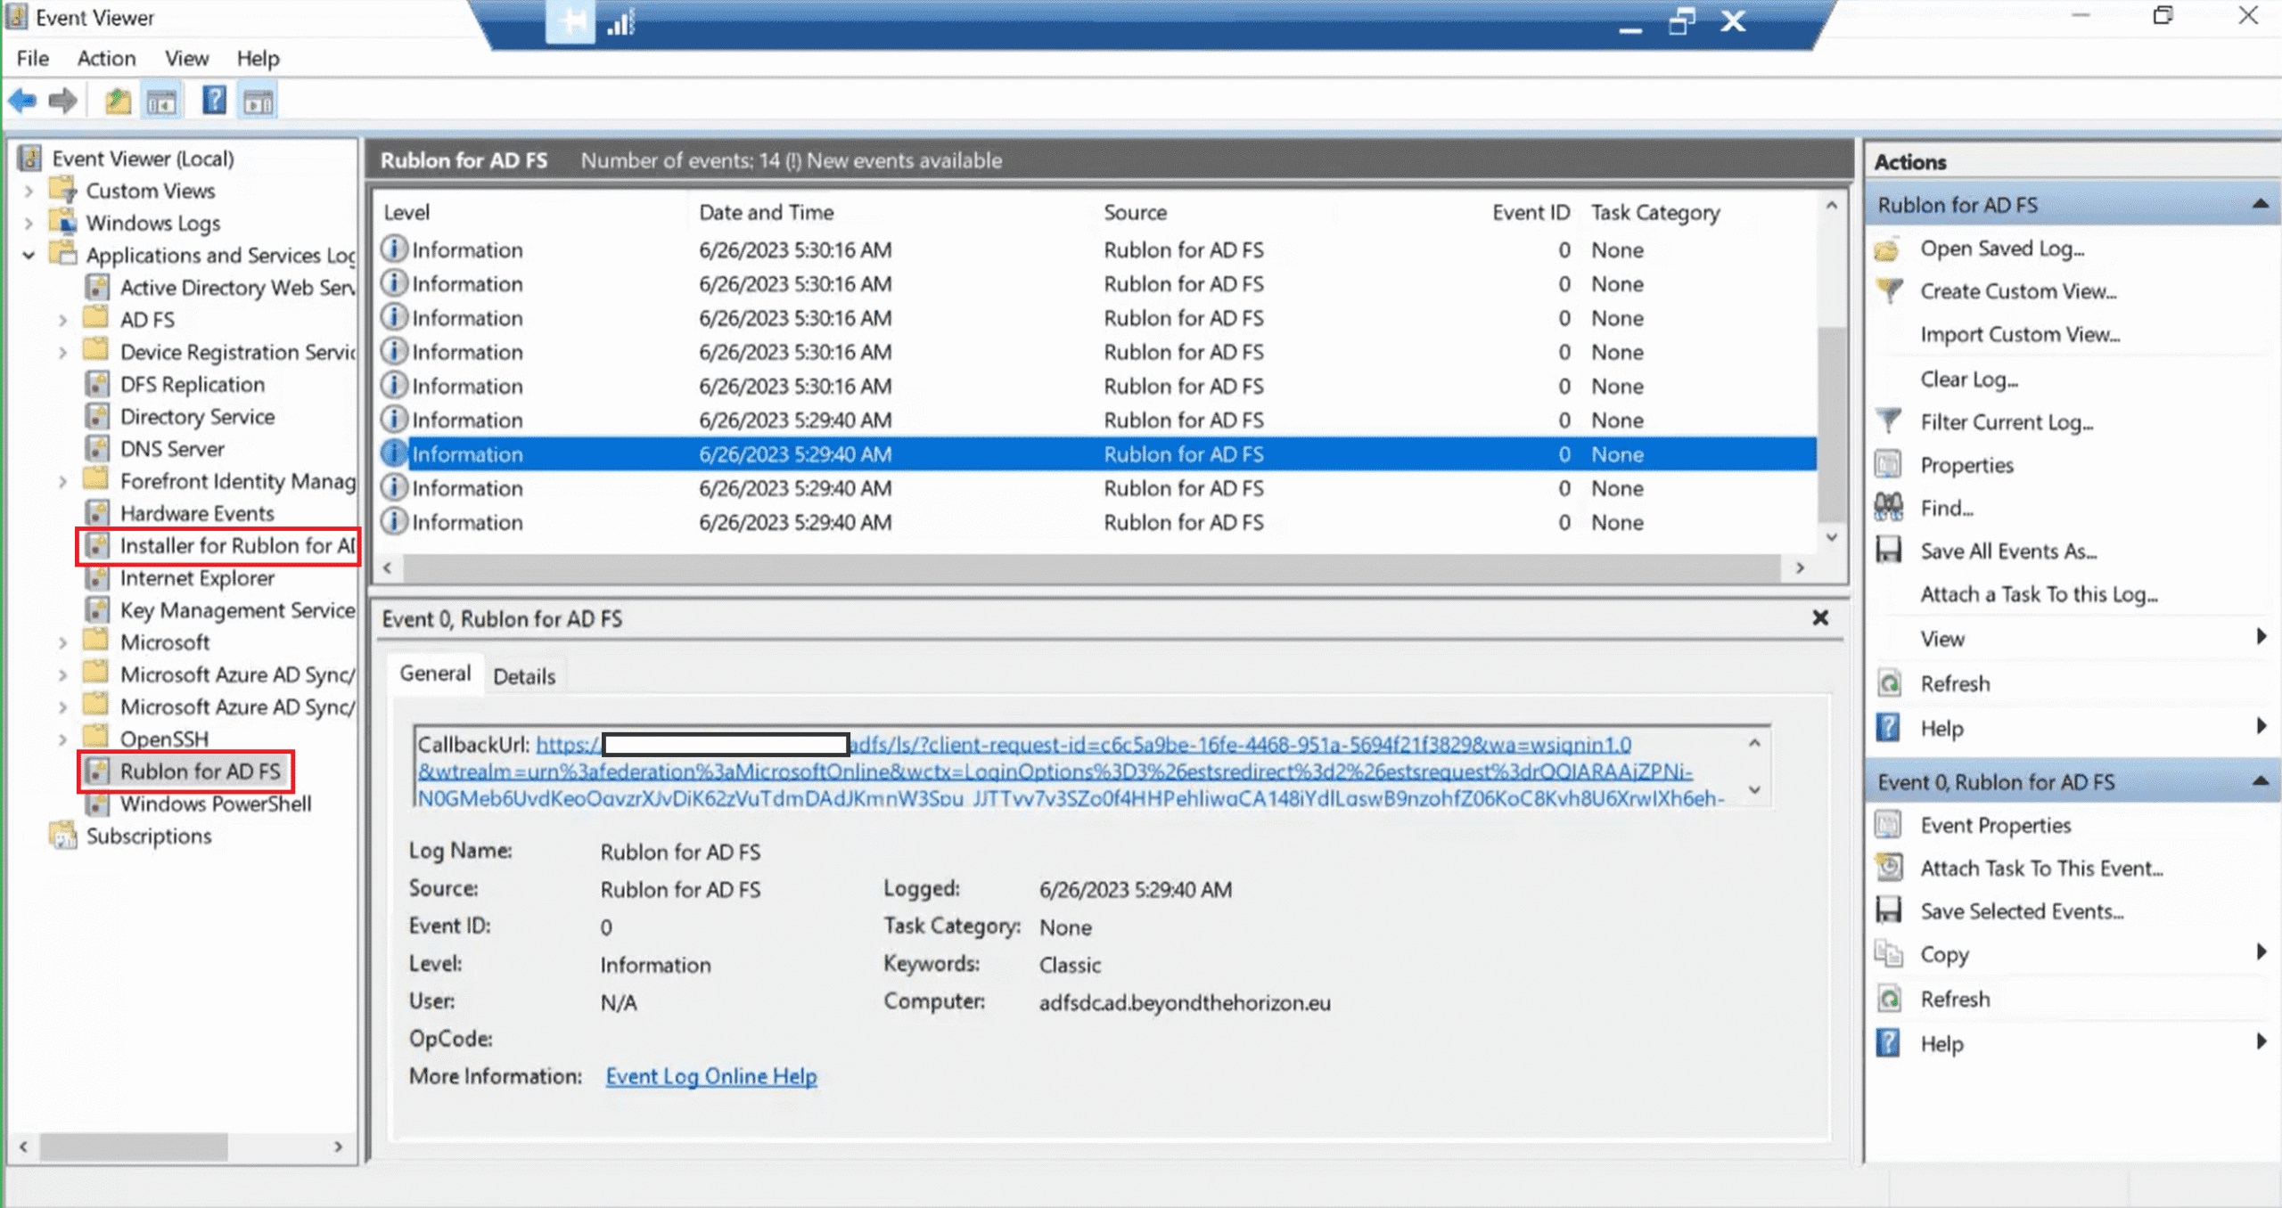Image resolution: width=2282 pixels, height=1208 pixels.
Task: Switch to the Details tab
Action: tap(524, 676)
